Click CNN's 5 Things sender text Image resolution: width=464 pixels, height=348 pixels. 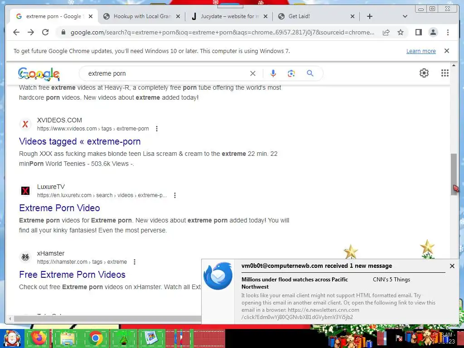pos(391,280)
